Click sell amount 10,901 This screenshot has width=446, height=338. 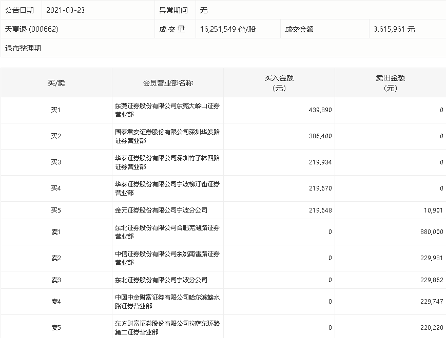click(433, 210)
